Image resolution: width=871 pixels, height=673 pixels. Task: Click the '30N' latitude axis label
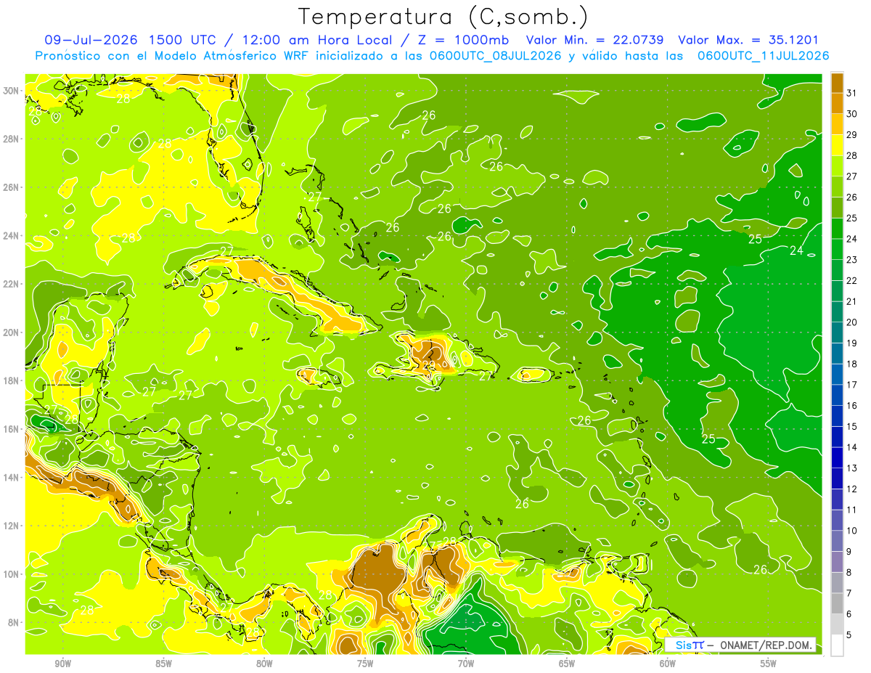pos(12,91)
